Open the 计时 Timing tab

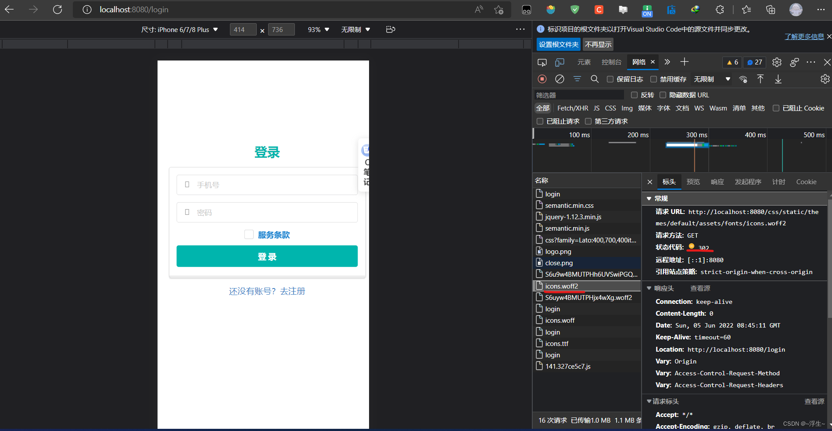(x=779, y=182)
